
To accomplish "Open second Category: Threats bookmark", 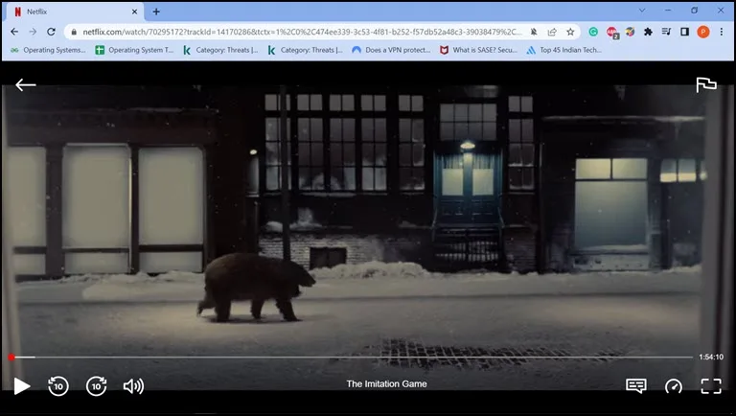I will tap(305, 50).
